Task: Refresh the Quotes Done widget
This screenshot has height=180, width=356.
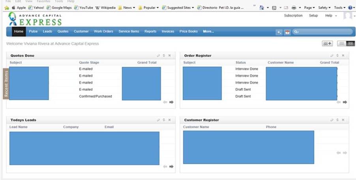Action: [164, 56]
